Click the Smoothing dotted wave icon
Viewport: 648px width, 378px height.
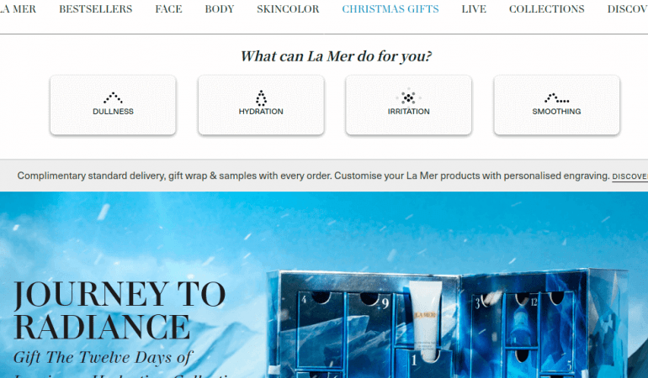pyautogui.click(x=556, y=98)
